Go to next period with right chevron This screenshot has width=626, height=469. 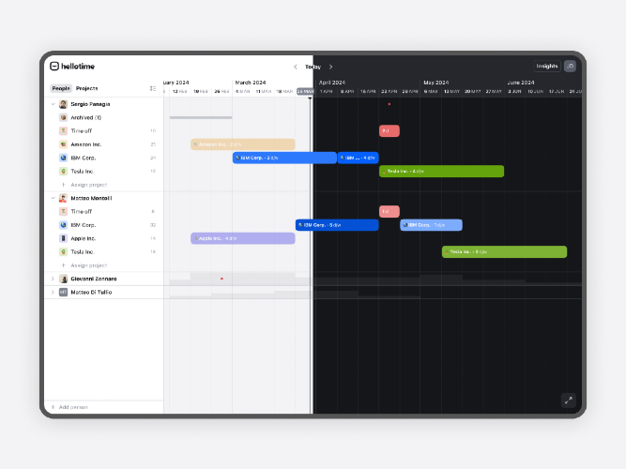click(x=330, y=67)
